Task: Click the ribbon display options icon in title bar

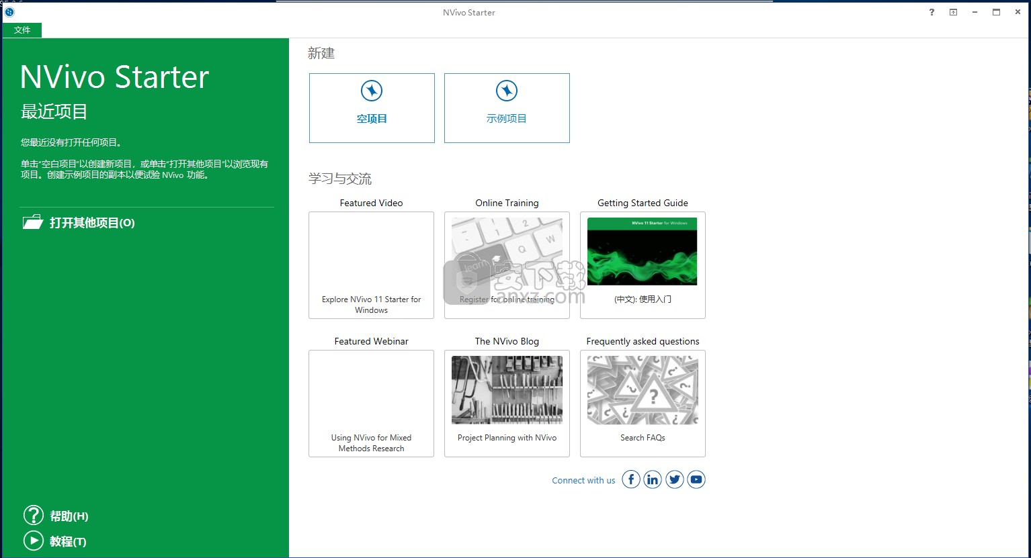Action: tap(953, 12)
